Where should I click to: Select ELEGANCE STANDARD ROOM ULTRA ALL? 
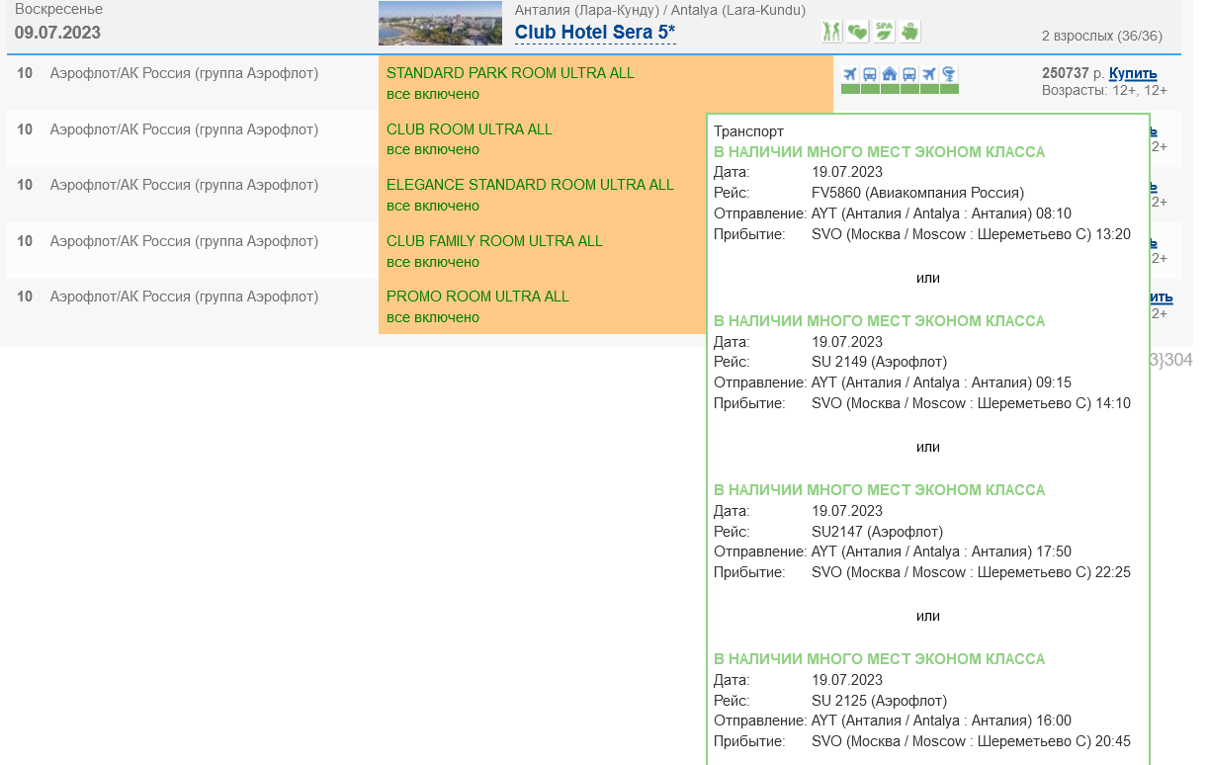click(530, 185)
